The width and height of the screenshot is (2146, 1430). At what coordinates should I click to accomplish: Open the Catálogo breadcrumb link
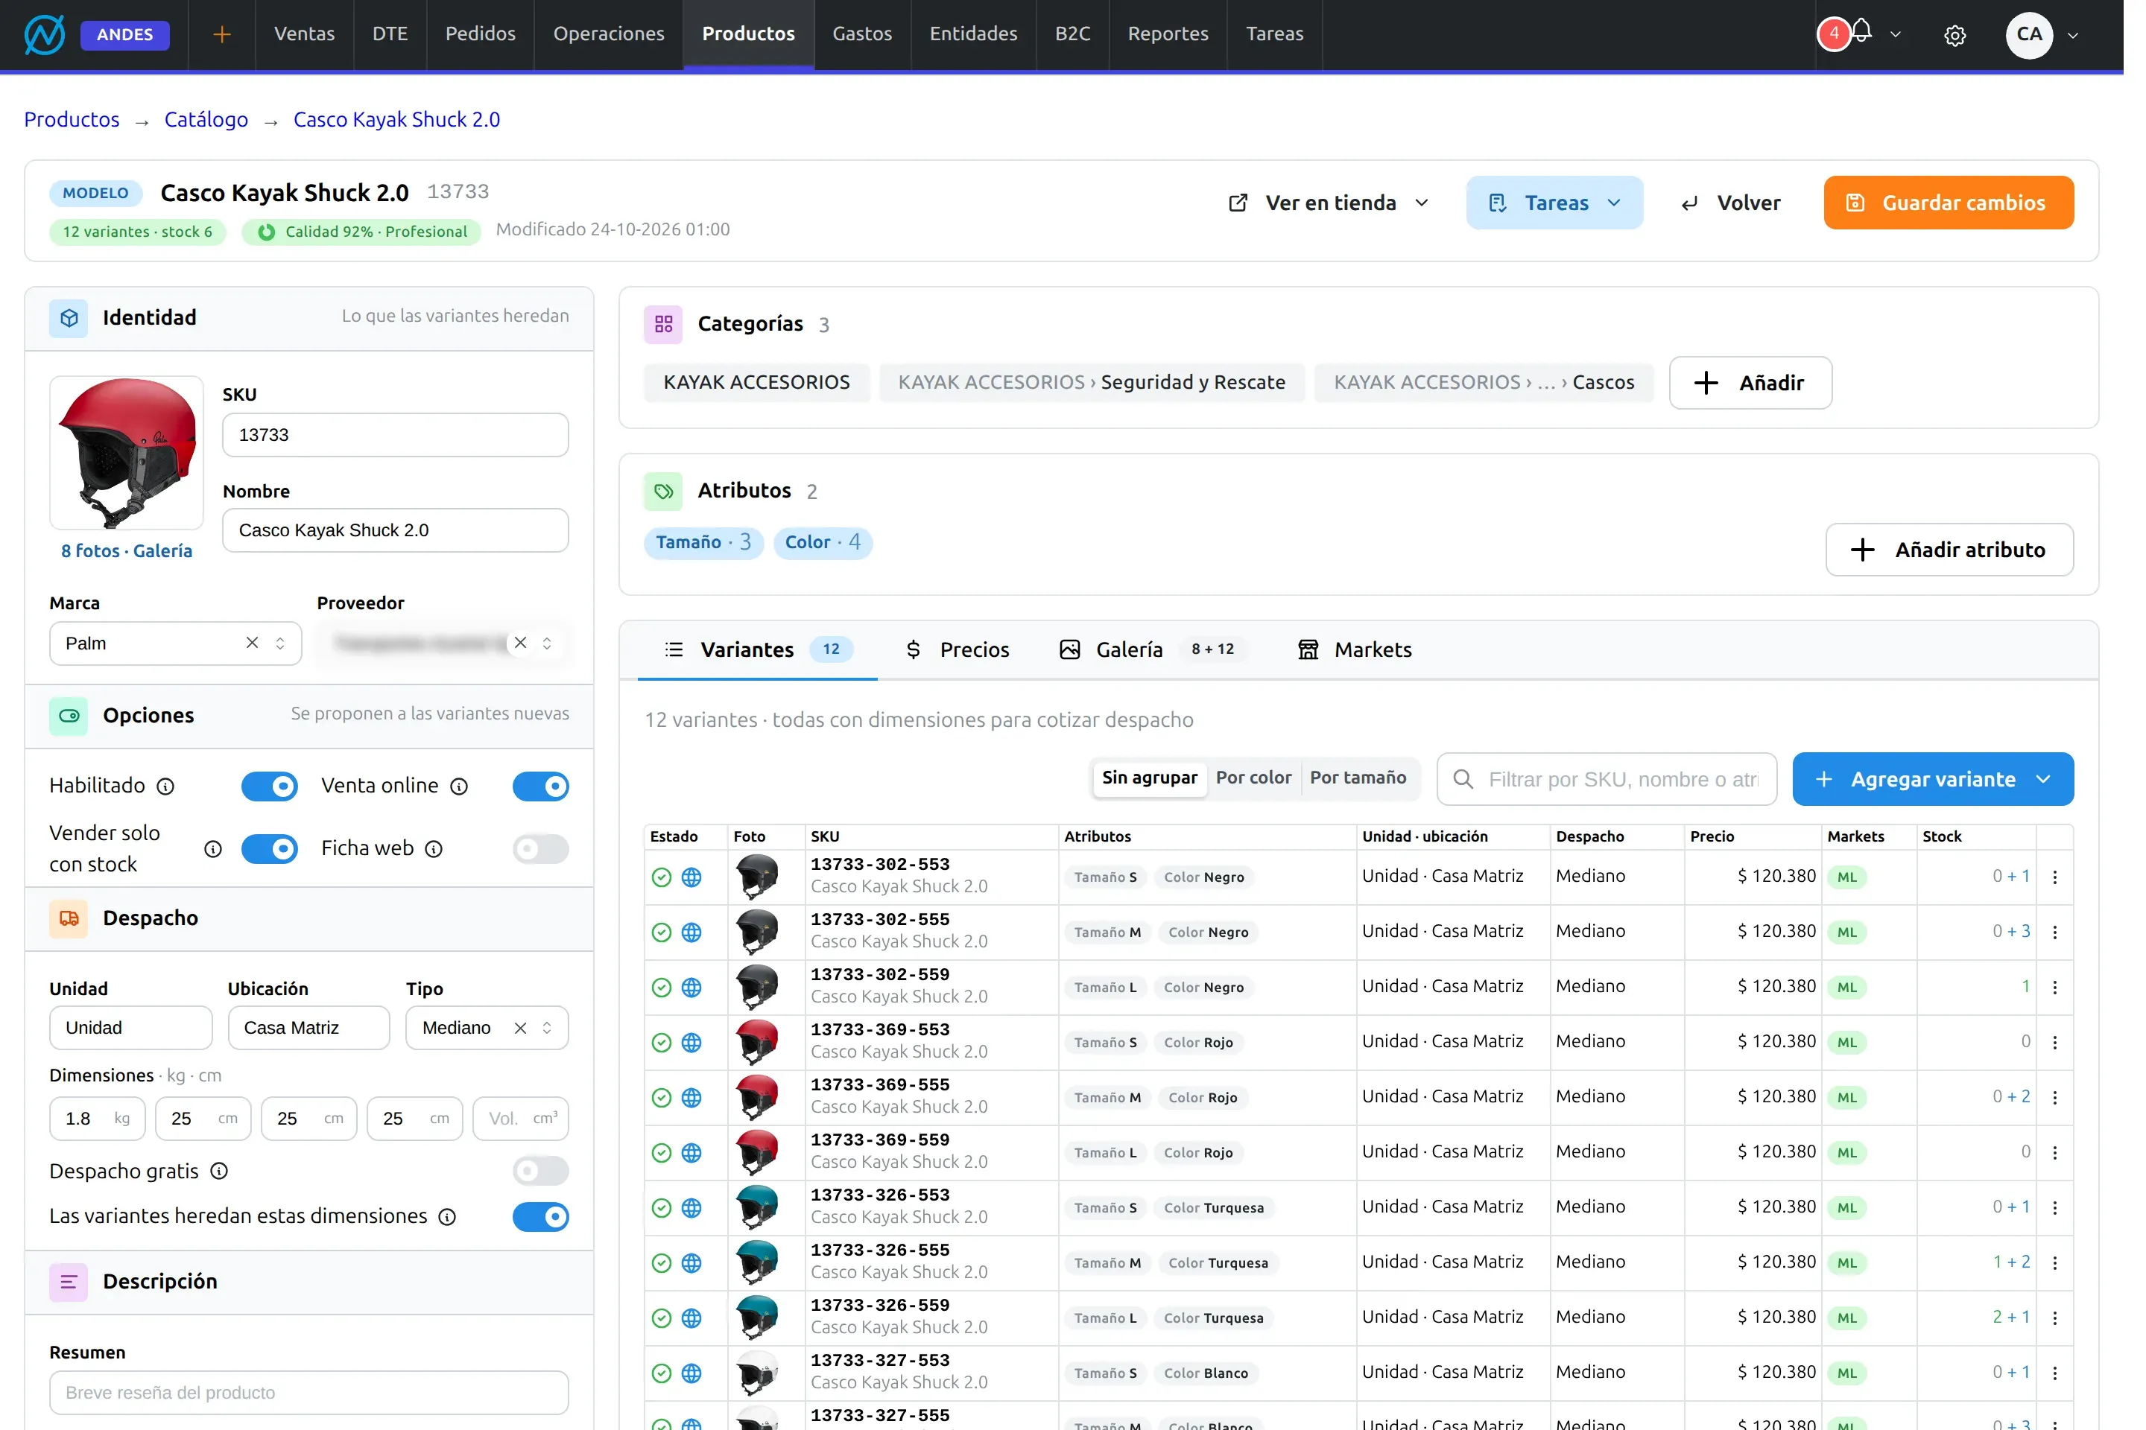tap(208, 121)
